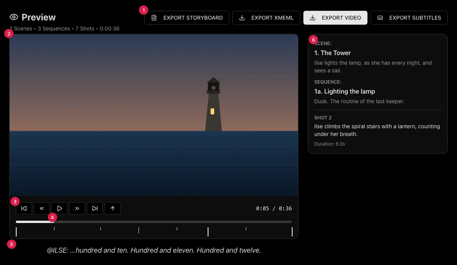Click the lighthouse video preview frame
457x265 pixels.
pyautogui.click(x=154, y=115)
